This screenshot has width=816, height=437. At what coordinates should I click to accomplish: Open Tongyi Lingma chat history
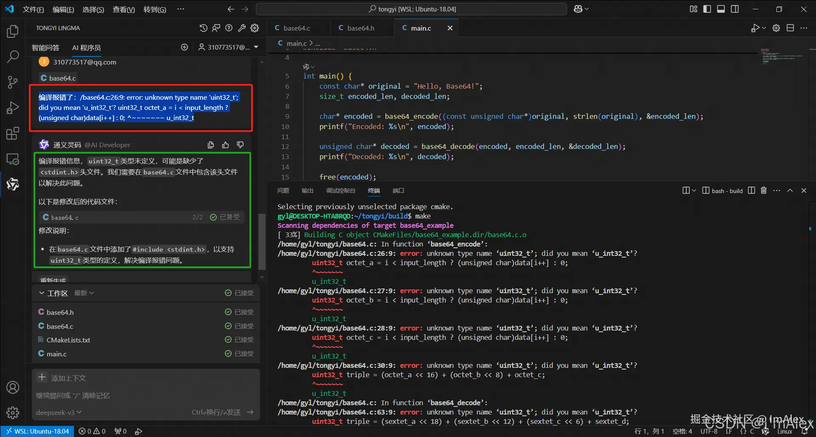click(x=204, y=28)
